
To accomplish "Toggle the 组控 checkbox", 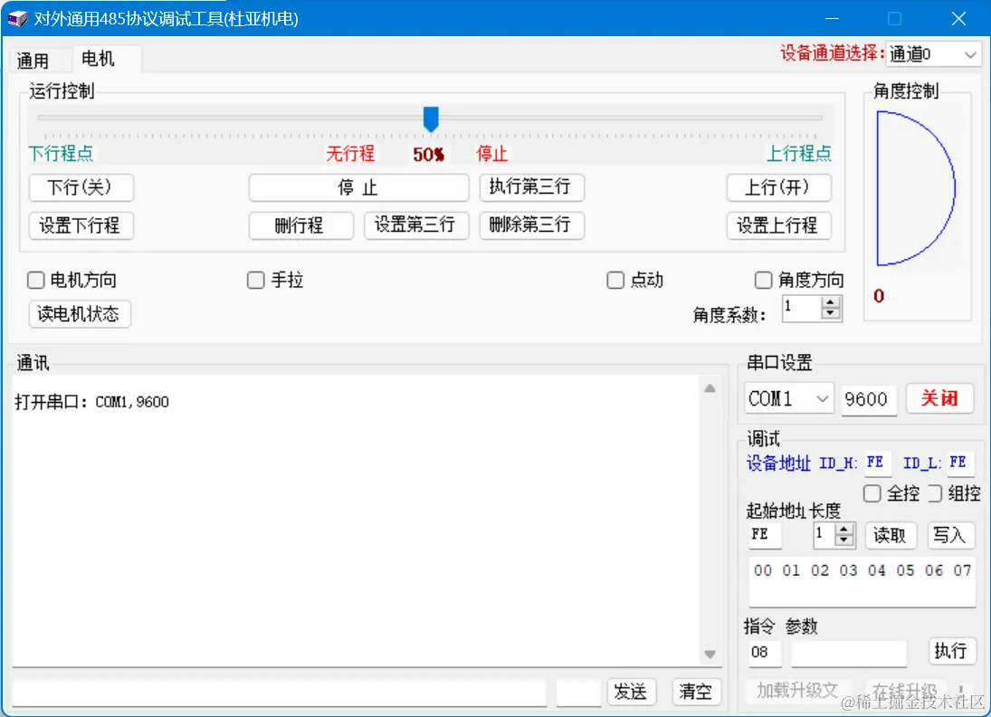I will tap(936, 493).
